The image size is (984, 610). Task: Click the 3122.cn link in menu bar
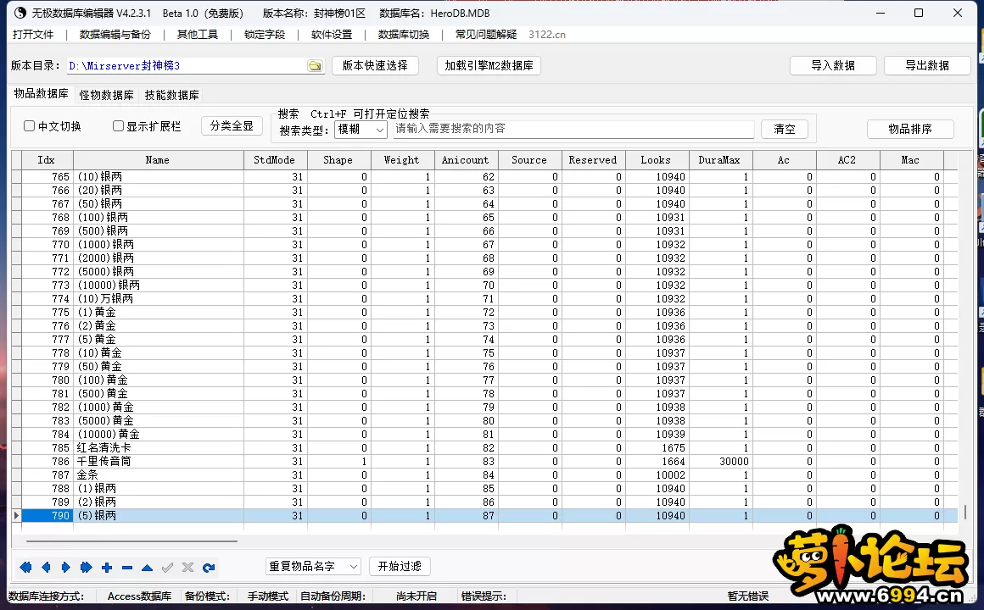pos(547,35)
